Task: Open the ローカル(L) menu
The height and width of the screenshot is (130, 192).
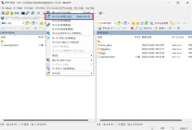Action: [7, 8]
